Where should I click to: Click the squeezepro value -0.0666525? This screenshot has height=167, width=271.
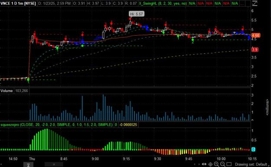click(128, 124)
